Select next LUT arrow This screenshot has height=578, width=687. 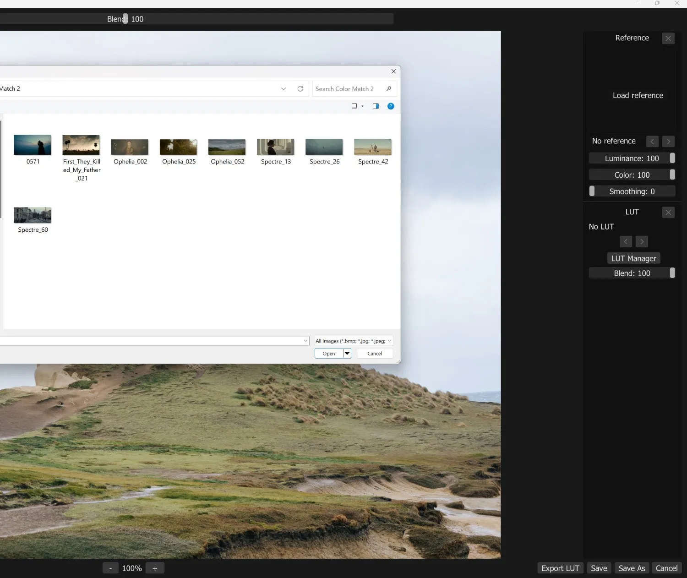click(642, 242)
